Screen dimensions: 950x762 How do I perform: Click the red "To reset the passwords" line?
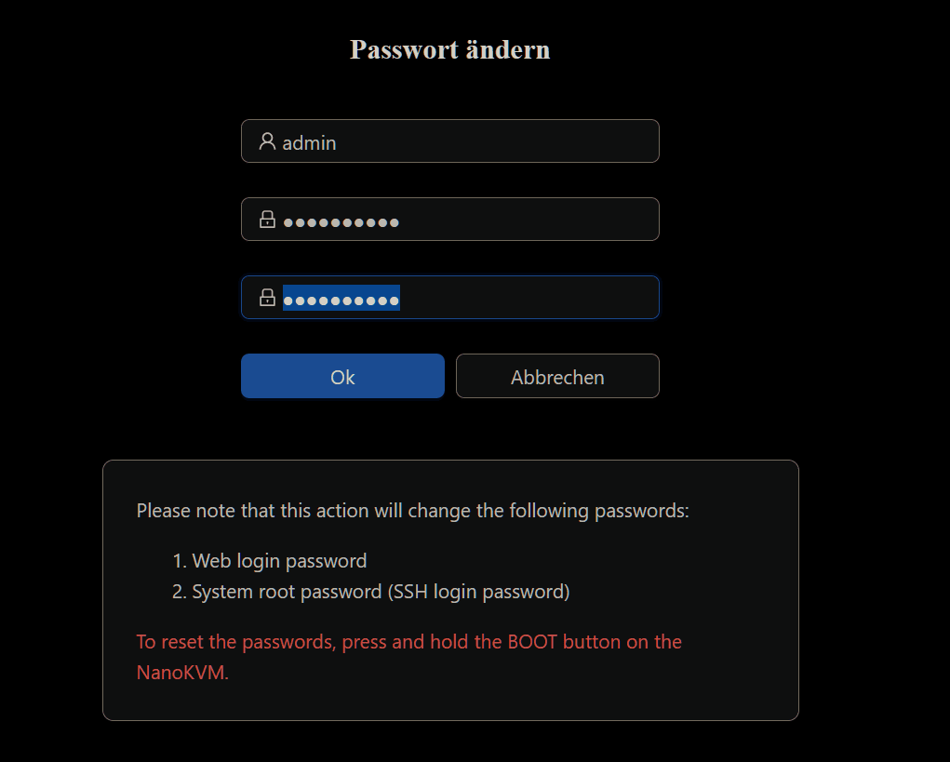point(408,642)
